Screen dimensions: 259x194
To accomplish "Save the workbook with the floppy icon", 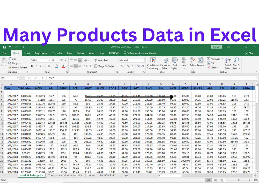I will click(4, 47).
